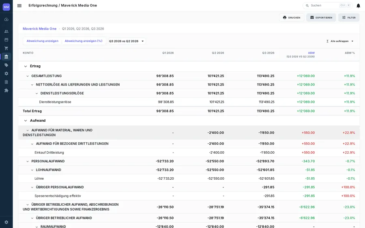Collapse the Ertrag section
This screenshot has height=228, width=365.
[x=26, y=67]
